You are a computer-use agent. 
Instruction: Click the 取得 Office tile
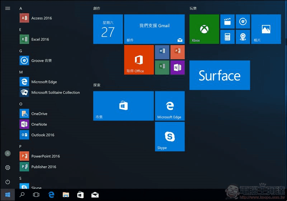tap(139, 60)
